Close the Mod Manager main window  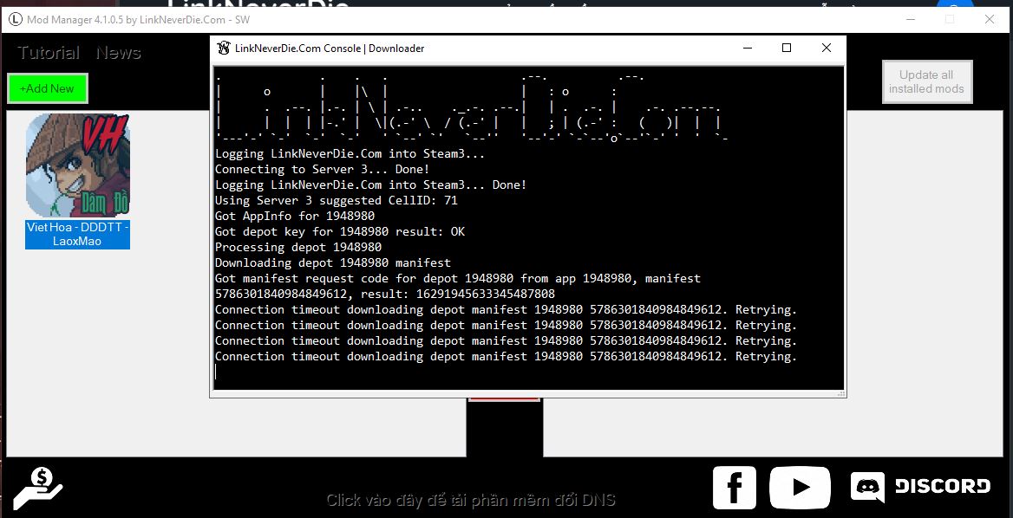pyautogui.click(x=989, y=19)
